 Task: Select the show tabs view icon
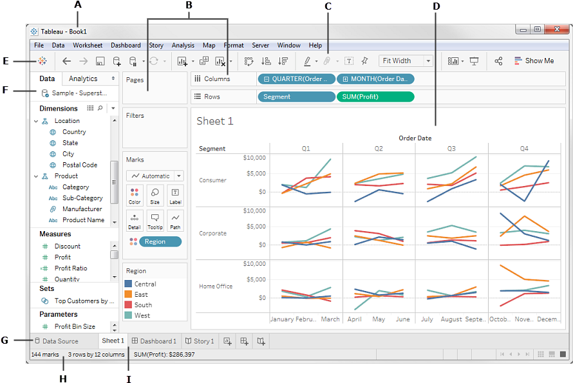[563, 354]
